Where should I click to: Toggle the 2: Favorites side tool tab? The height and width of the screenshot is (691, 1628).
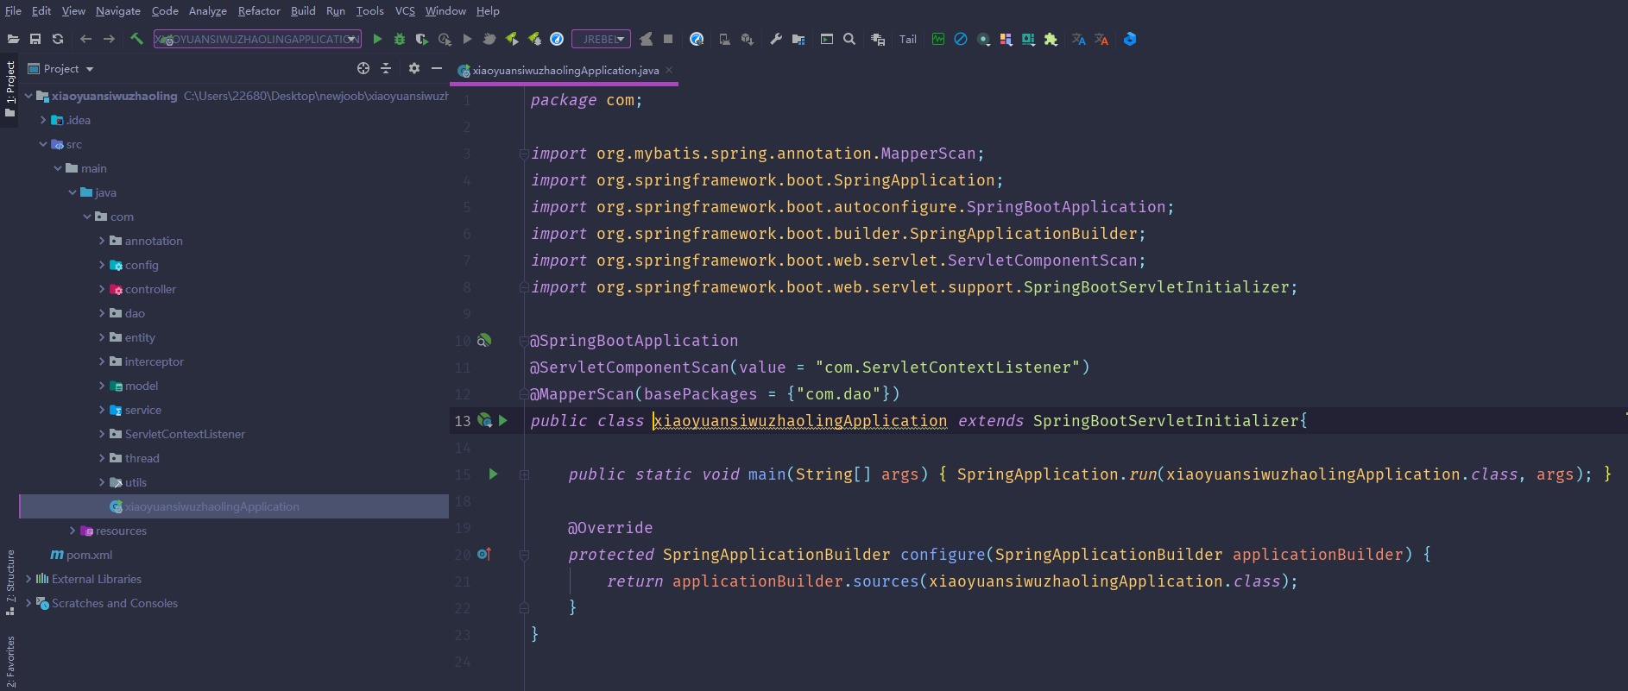pyautogui.click(x=9, y=662)
